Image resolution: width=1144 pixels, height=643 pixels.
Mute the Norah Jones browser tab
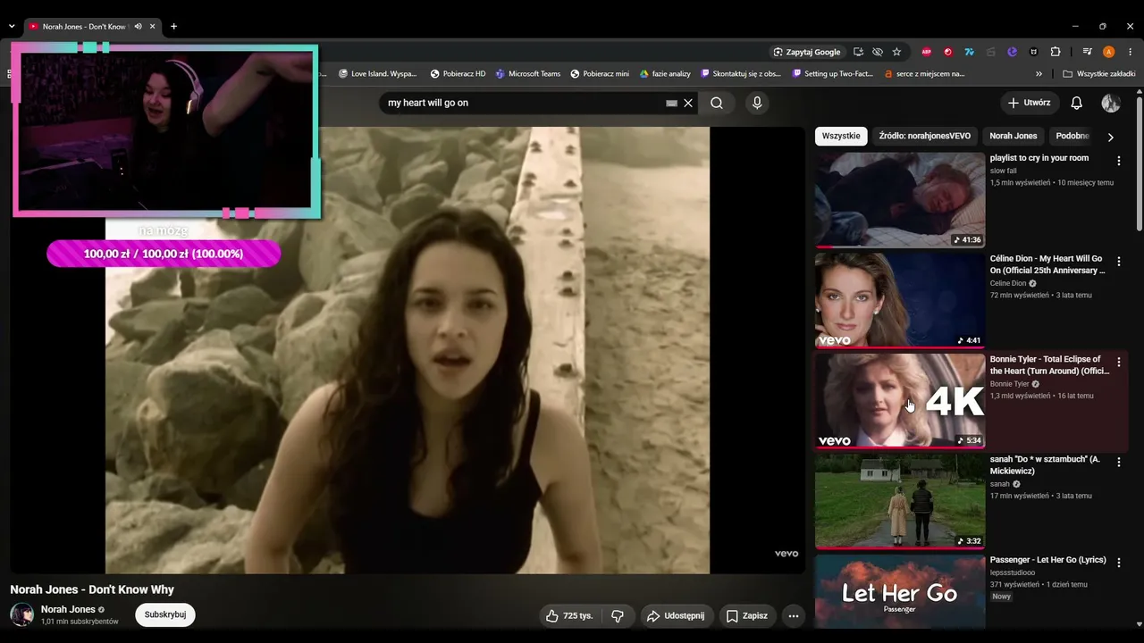click(x=138, y=27)
